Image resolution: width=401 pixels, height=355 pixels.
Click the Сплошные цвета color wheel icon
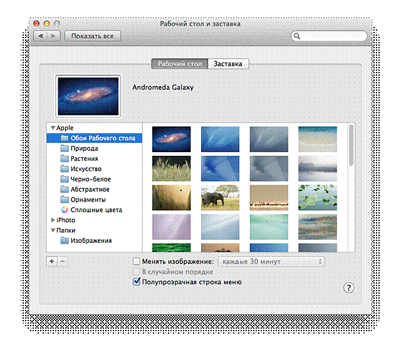tap(65, 210)
